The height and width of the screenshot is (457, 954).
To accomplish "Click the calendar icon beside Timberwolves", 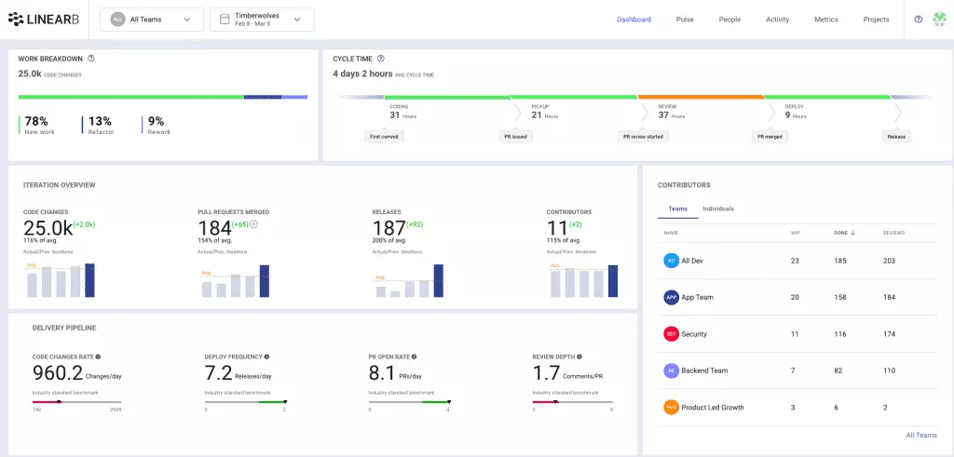I will 225,20.
